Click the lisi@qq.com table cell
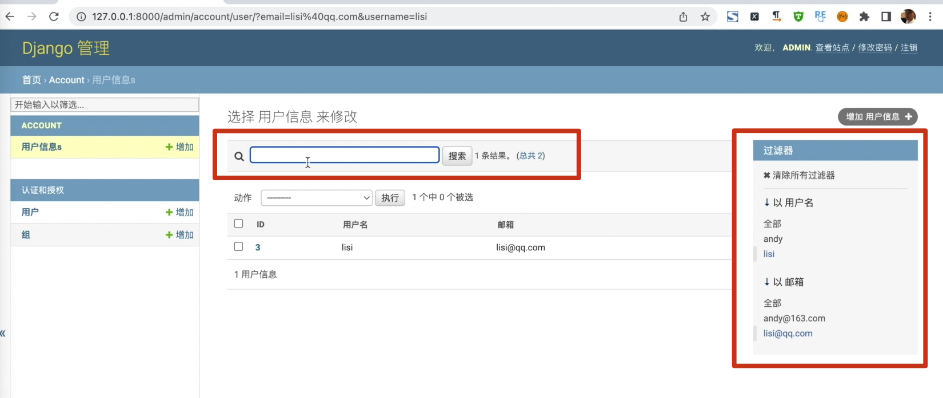This screenshot has width=943, height=398. (x=521, y=247)
